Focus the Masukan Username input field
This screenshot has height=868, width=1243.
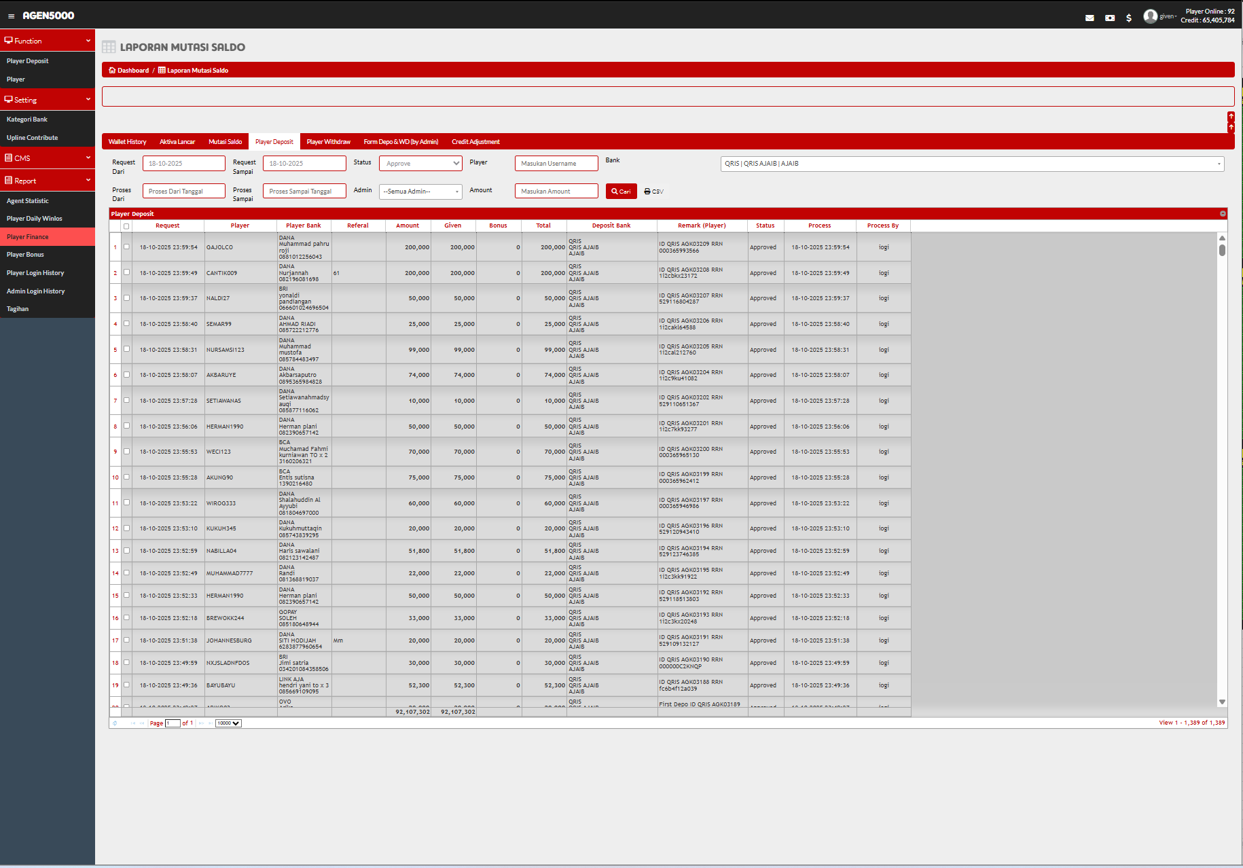[556, 164]
